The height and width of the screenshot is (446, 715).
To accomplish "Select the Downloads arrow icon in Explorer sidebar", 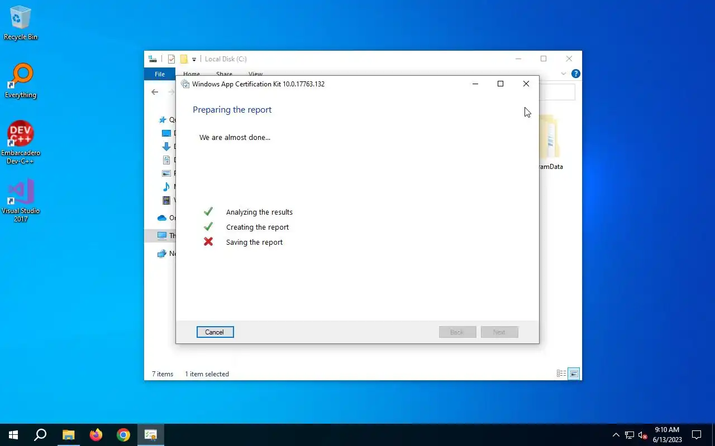I will (x=166, y=147).
